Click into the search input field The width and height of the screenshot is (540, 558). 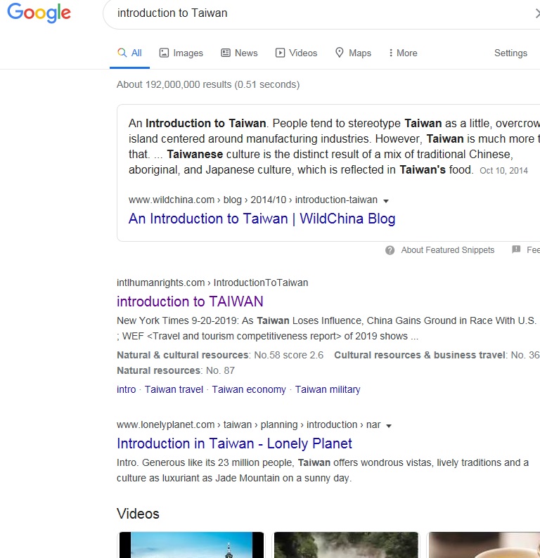pyautogui.click(x=316, y=13)
